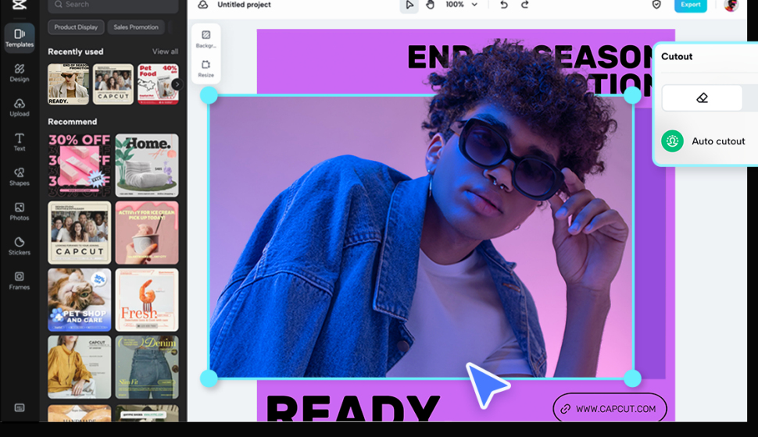Image resolution: width=758 pixels, height=437 pixels.
Task: Open the Stickers panel
Action: pos(20,246)
